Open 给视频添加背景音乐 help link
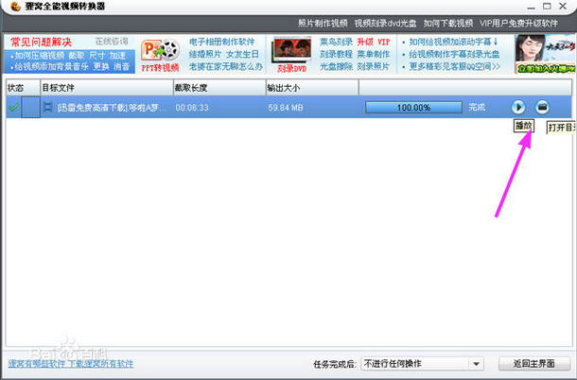Screen dimensions: 577x380 click(51, 67)
